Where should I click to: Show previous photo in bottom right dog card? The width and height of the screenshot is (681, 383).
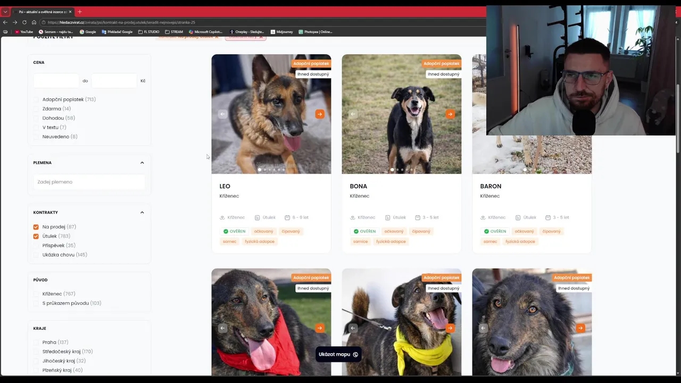(x=484, y=328)
